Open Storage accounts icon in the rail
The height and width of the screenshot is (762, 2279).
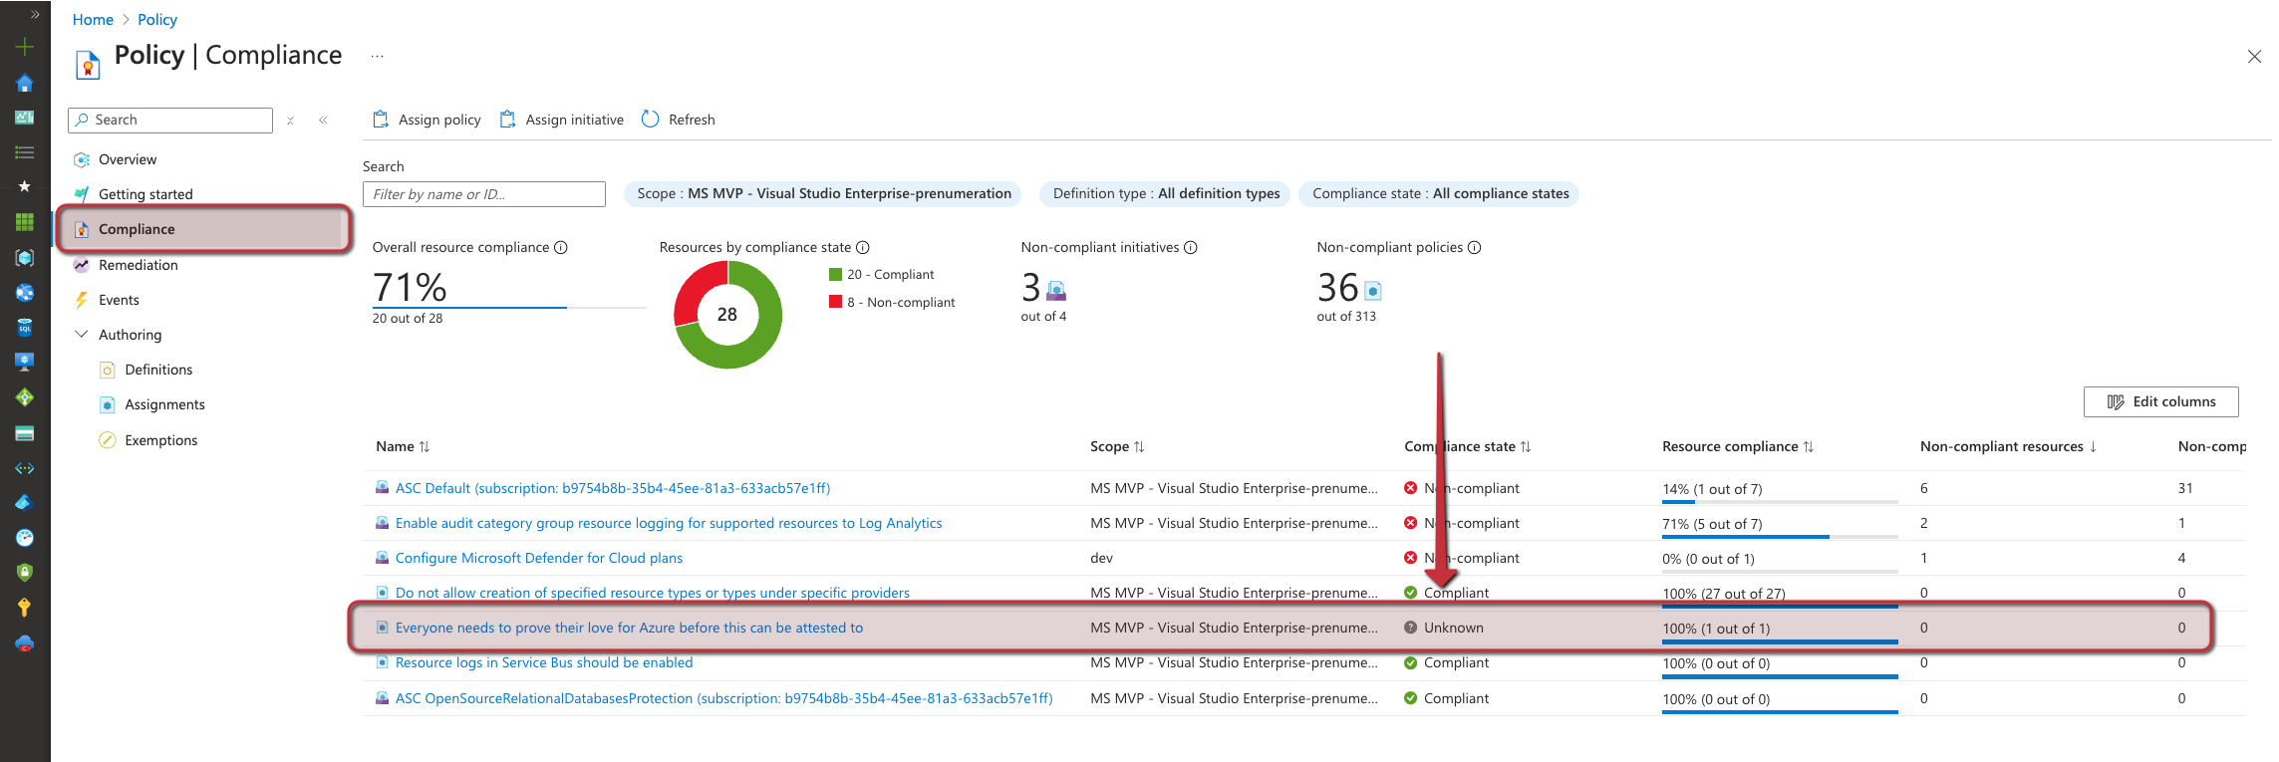(25, 433)
